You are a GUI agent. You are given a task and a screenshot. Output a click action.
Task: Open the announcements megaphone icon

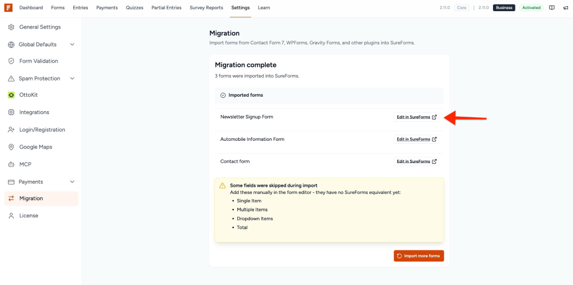click(566, 8)
